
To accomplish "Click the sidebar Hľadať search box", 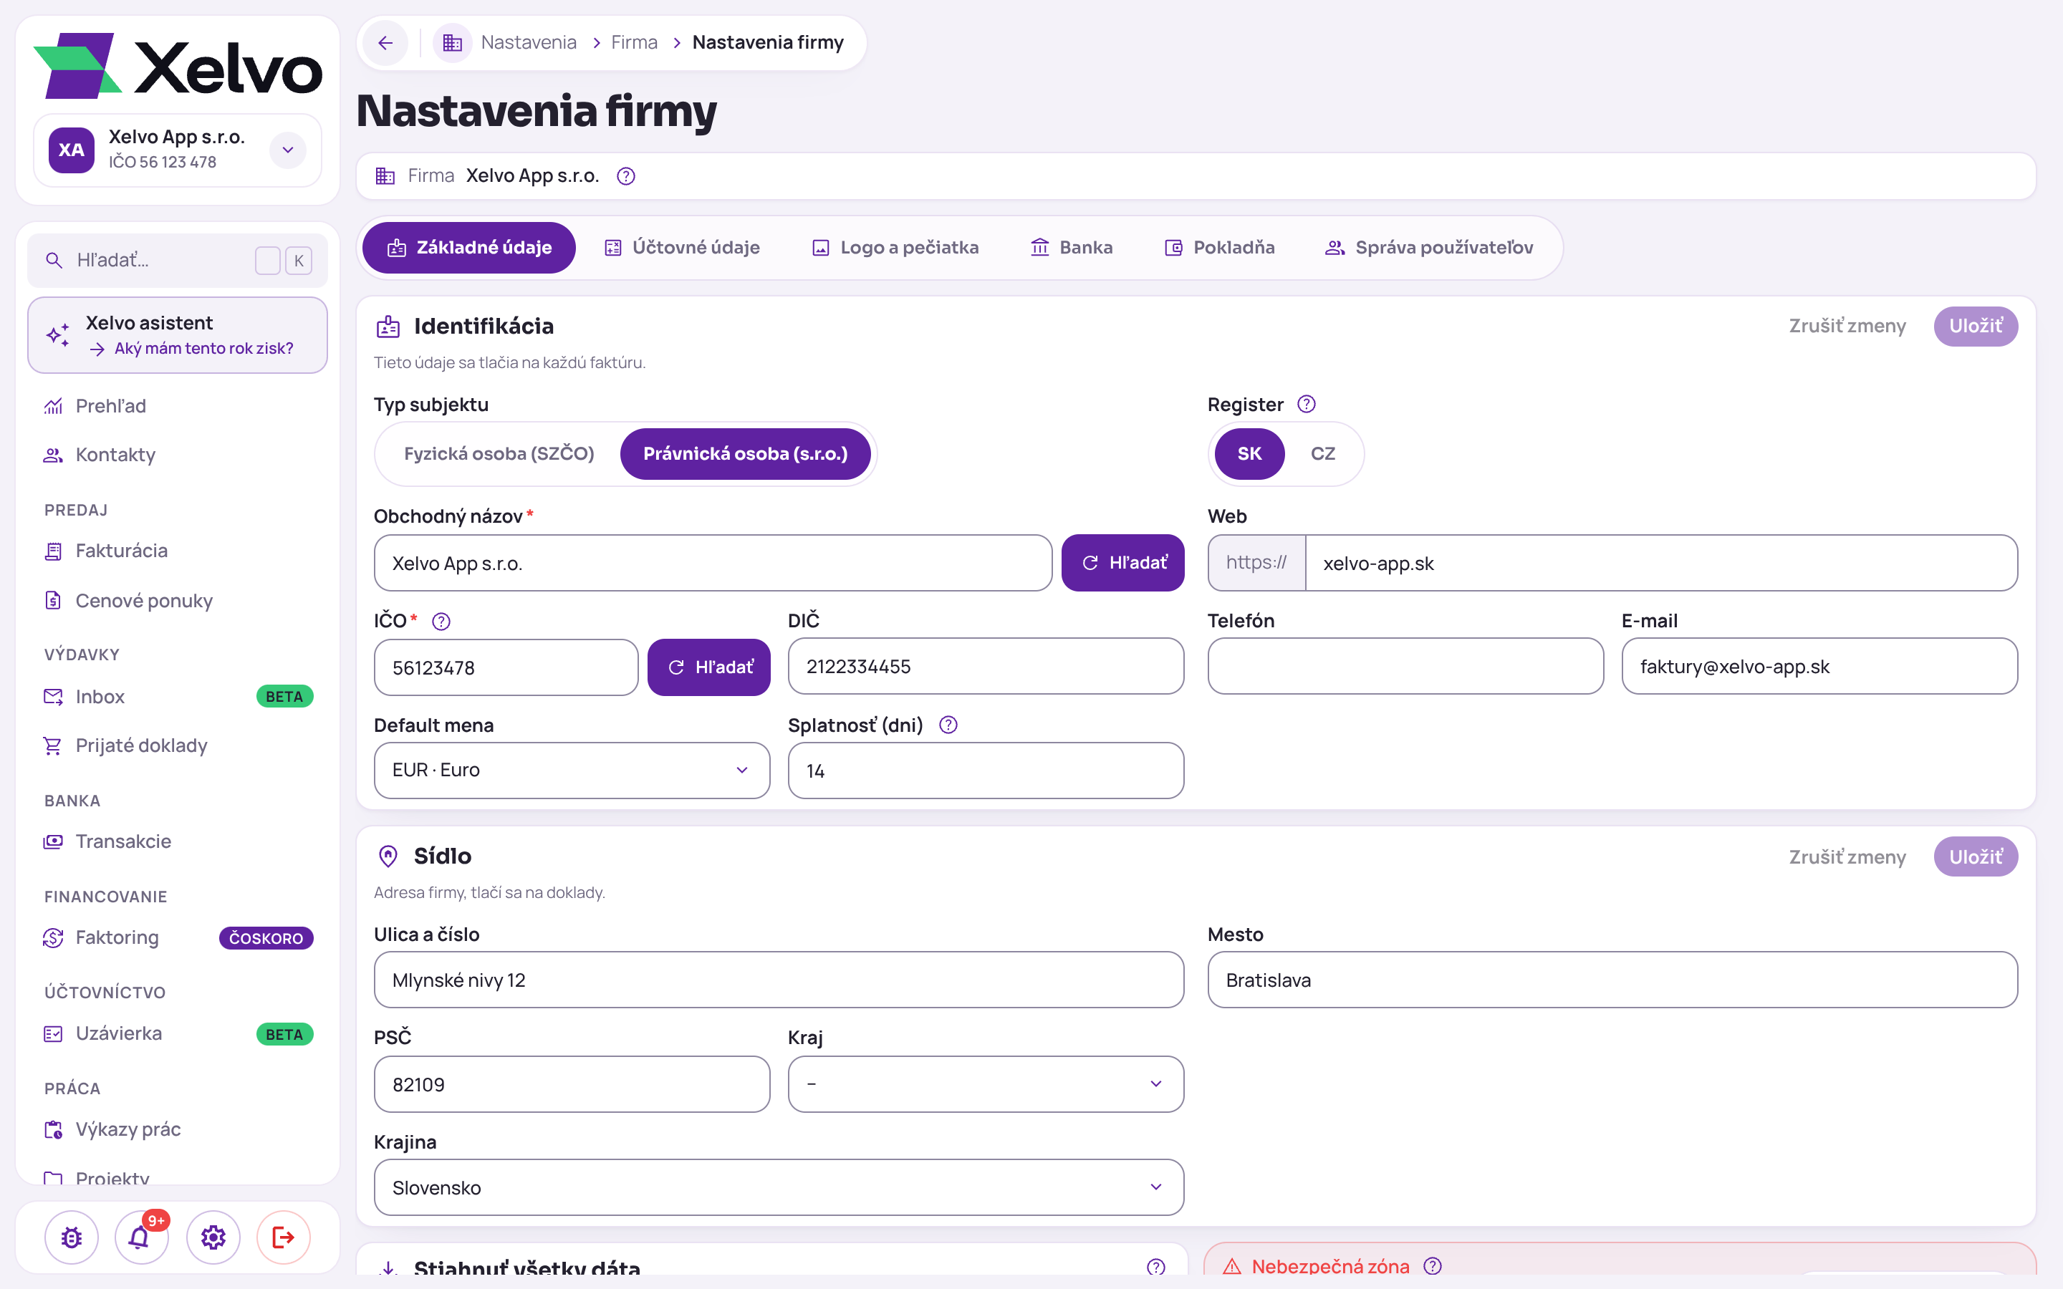I will tap(178, 260).
